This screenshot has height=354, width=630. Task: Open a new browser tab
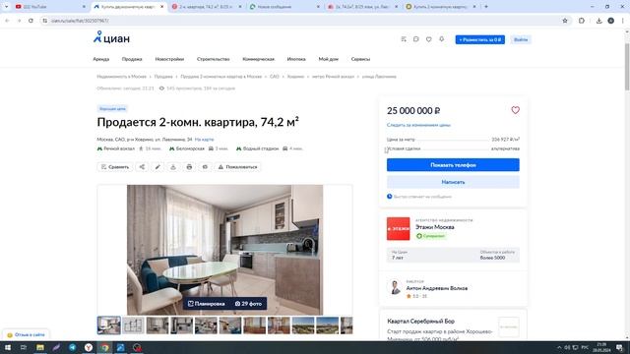486,7
